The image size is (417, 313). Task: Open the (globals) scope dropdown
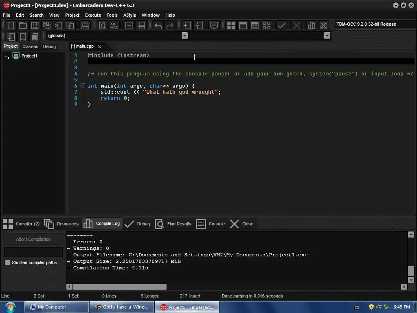[x=184, y=35]
